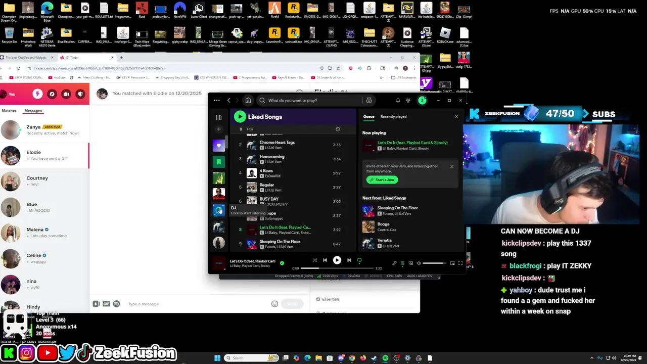Viewport: 647px width, 364px height.
Task: Toggle the liked checkmark for current song
Action: click(x=282, y=263)
